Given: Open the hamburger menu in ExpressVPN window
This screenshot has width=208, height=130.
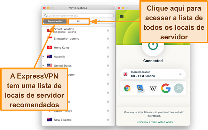Looking at the screenshot, I should (x=122, y=16).
